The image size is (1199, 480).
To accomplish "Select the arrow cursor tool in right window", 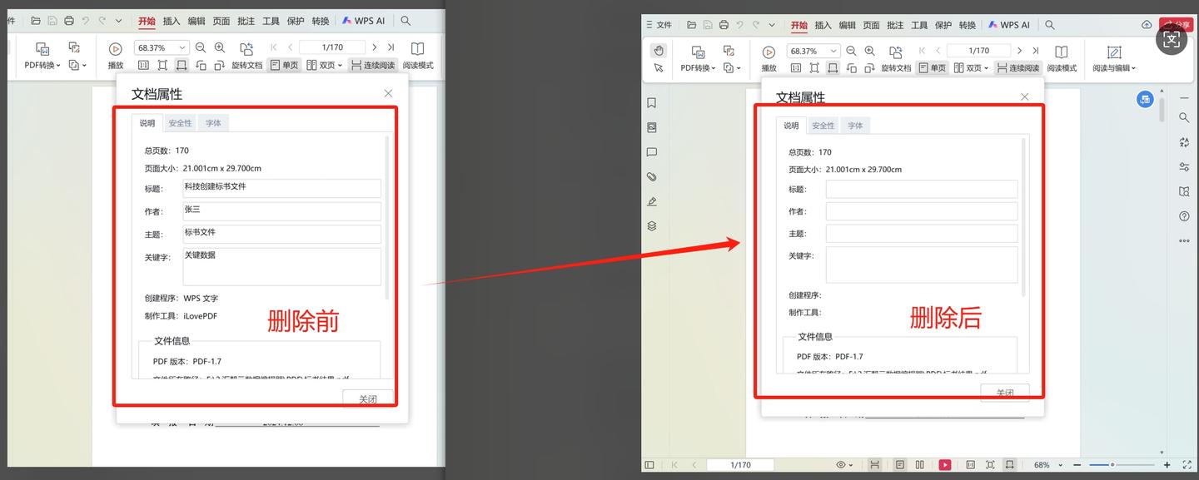I will (659, 67).
